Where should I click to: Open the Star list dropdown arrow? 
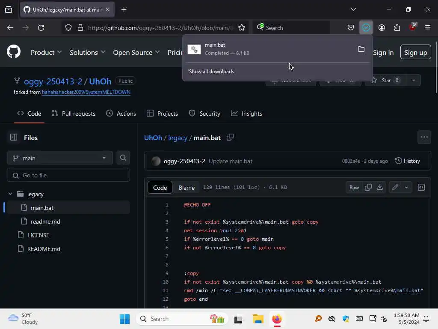pos(414,80)
